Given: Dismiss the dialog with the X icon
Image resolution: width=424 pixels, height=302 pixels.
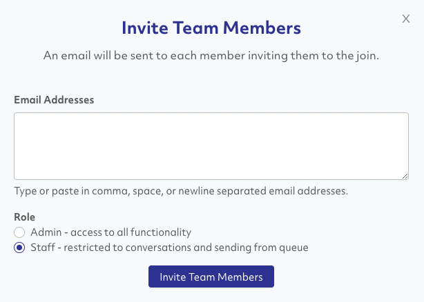Looking at the screenshot, I should tap(406, 19).
